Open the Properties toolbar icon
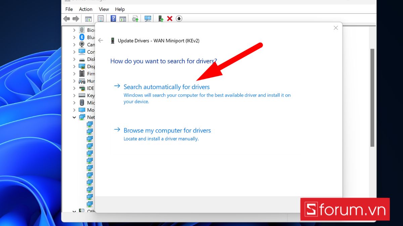403x226 pixels. point(101,19)
